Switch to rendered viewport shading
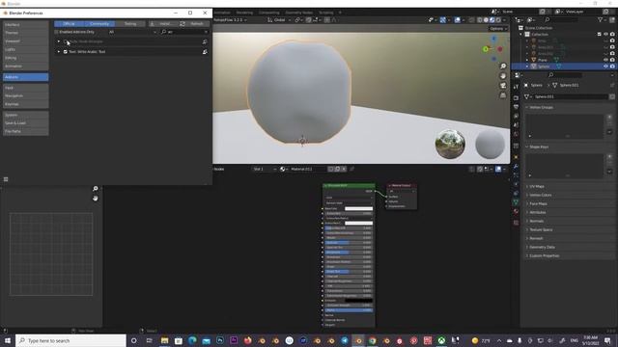 tap(498, 19)
